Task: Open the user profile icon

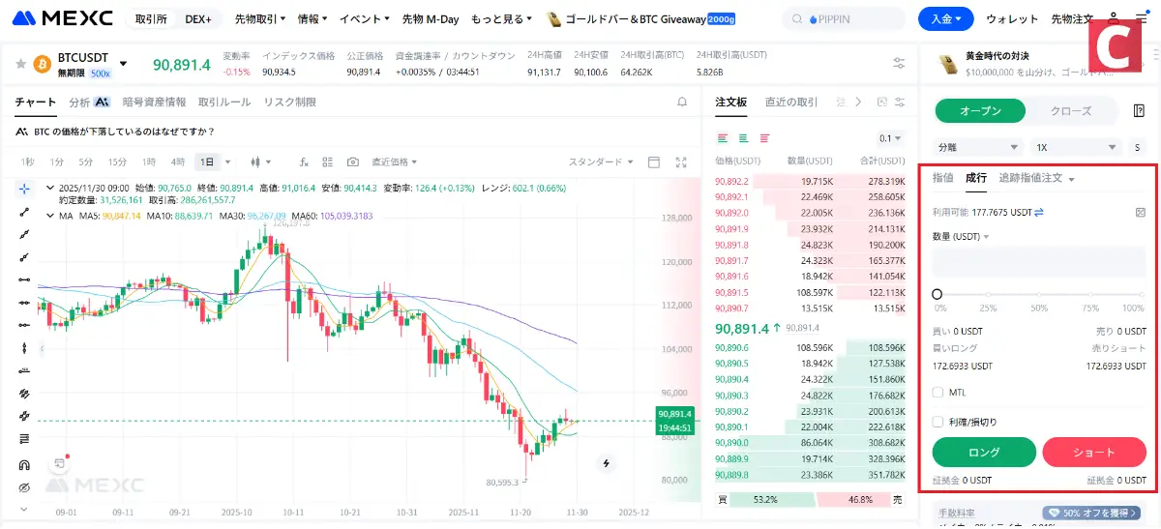Action: tap(1114, 18)
